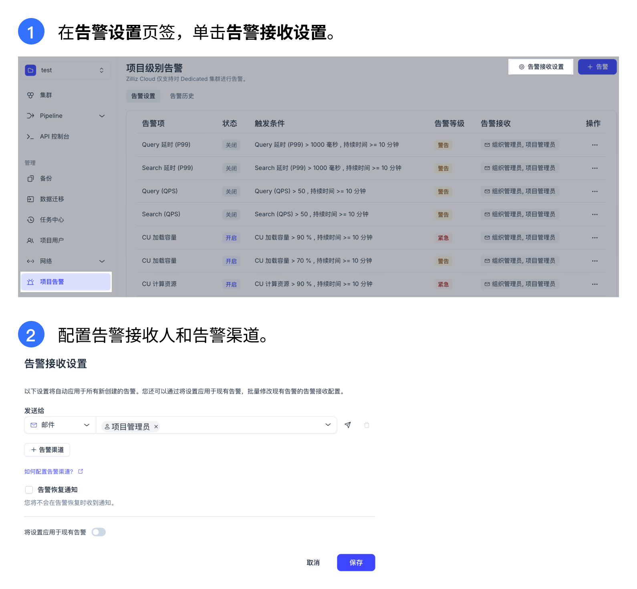Click the 取消 button

(313, 563)
